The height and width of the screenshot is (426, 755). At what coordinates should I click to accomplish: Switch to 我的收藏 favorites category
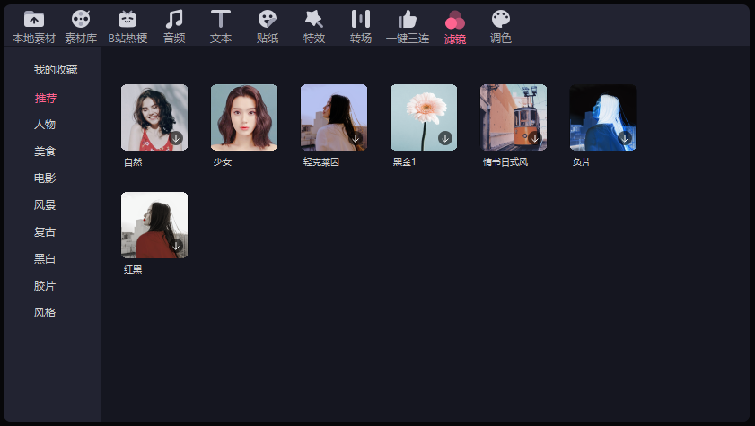56,70
